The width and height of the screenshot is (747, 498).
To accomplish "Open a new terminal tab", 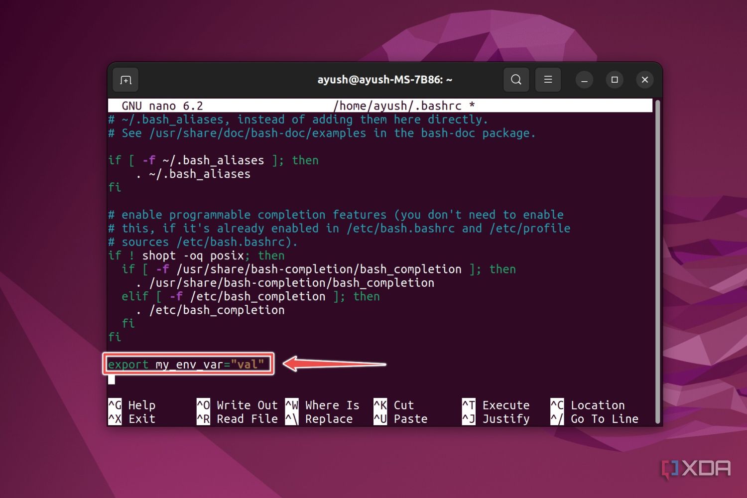I will 125,80.
